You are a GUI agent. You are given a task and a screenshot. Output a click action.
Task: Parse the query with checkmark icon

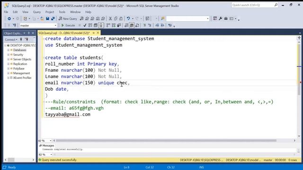pos(85,25)
